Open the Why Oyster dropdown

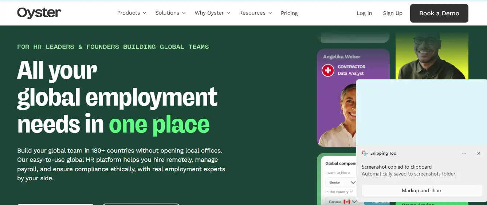(212, 13)
